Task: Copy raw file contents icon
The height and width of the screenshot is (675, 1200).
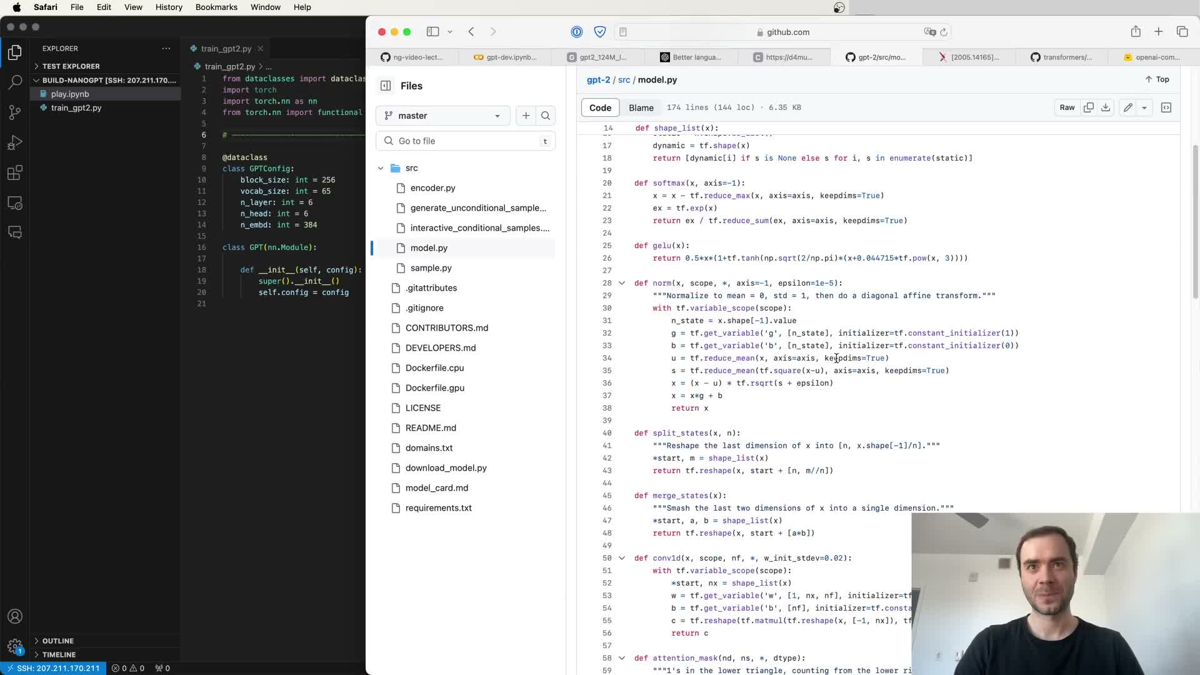Action: point(1089,107)
